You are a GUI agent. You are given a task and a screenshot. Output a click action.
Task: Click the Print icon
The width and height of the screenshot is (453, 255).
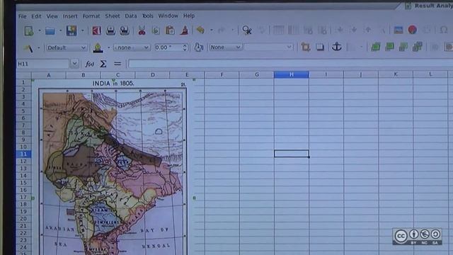coord(110,30)
